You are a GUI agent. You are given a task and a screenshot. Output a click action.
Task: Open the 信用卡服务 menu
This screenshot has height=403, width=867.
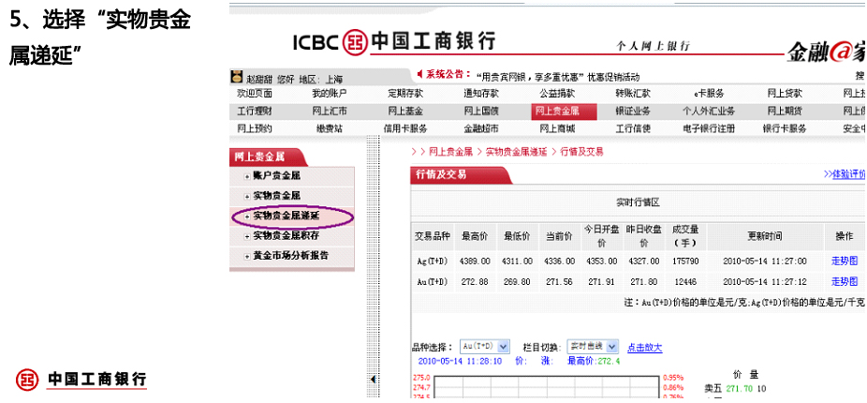click(x=405, y=129)
